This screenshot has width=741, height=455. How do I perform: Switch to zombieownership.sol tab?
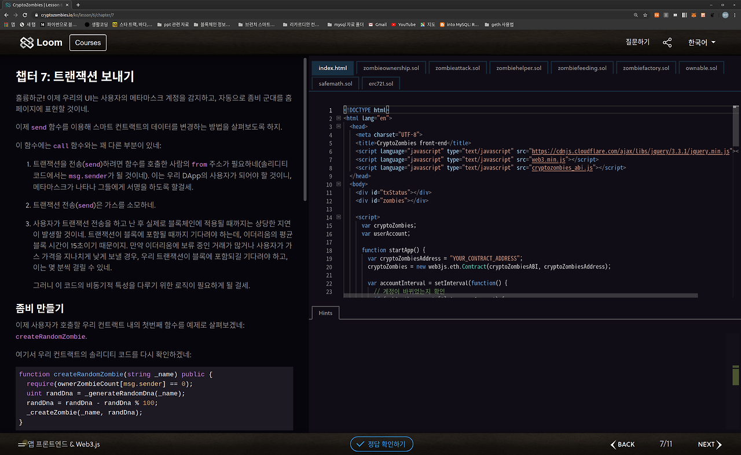pos(391,68)
